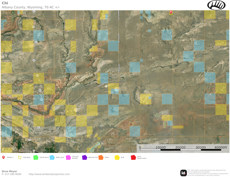The height and width of the screenshot is (177, 230).
Task: Click the pink Fish and Wildlife swatch
Action: pos(68,157)
